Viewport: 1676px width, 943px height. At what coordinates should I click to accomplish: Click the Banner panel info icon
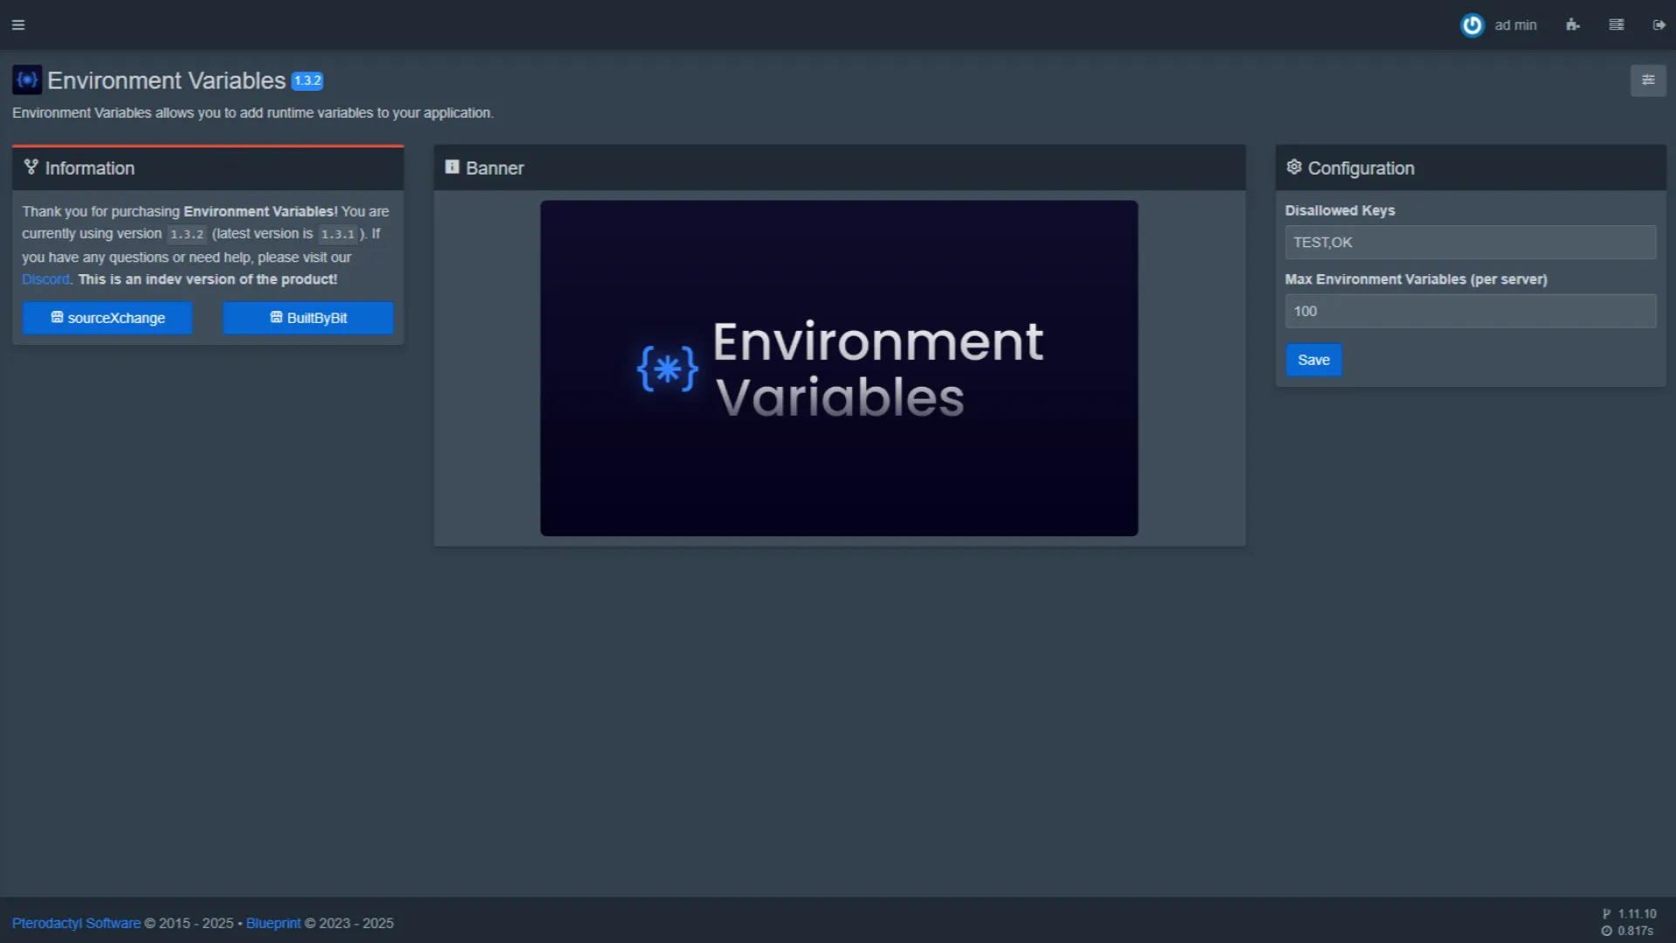click(452, 167)
